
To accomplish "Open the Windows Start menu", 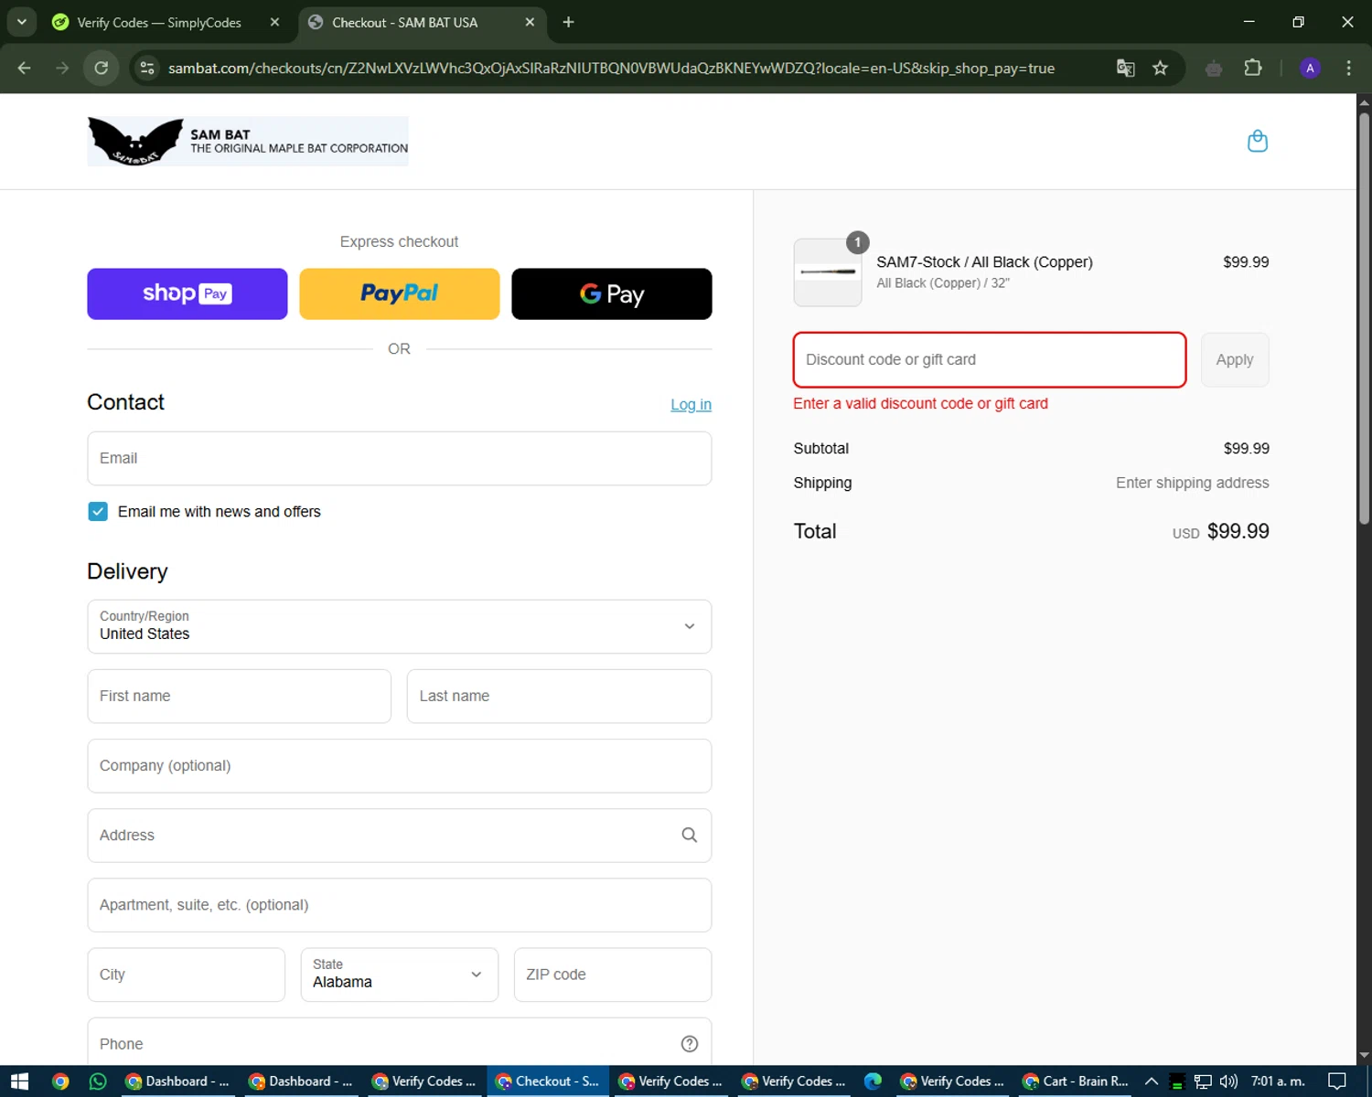I will coord(20,1081).
